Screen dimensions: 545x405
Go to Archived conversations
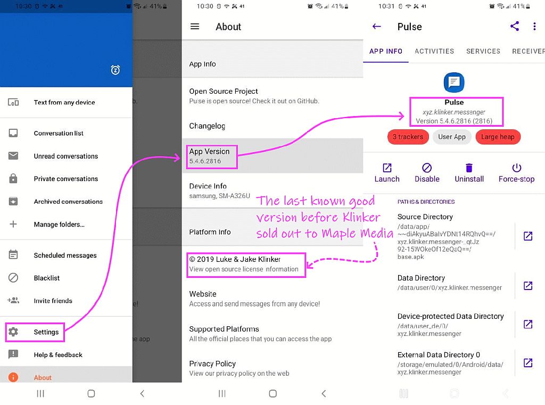[66, 202]
